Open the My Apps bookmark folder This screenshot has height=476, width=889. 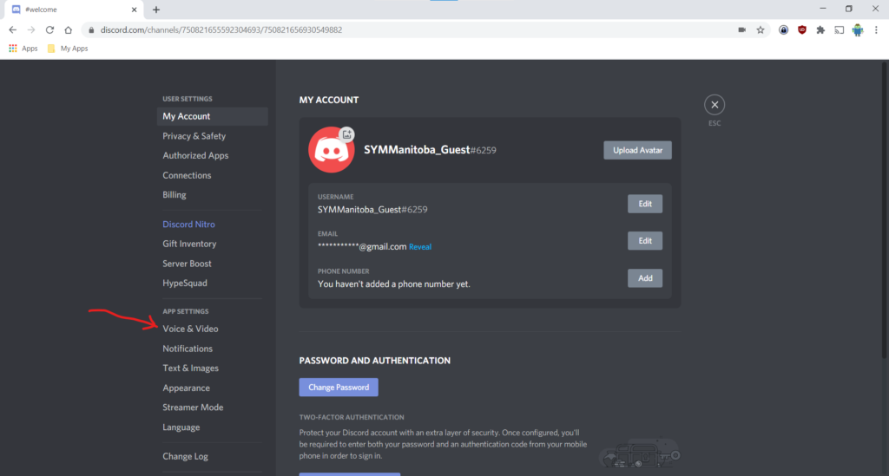pyautogui.click(x=68, y=49)
